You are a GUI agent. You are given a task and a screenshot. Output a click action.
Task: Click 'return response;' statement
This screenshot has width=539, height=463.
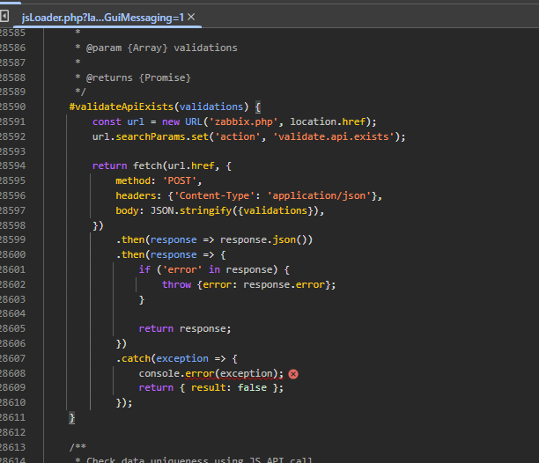(x=185, y=328)
